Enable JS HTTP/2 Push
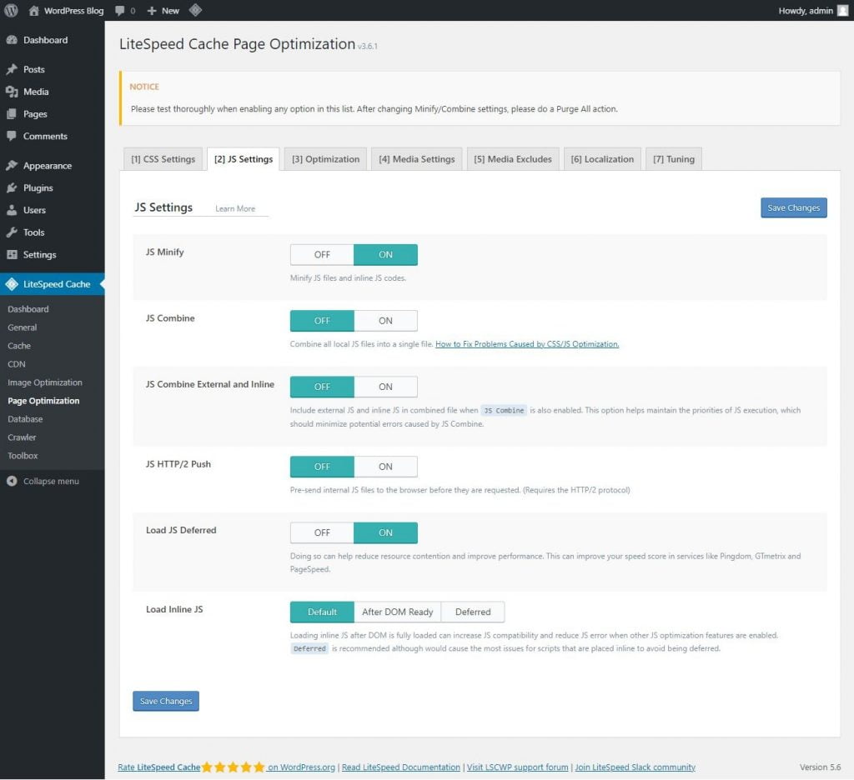The width and height of the screenshot is (854, 780). tap(385, 467)
